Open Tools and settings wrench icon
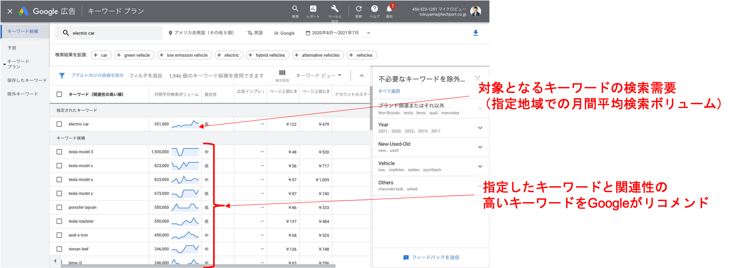The width and height of the screenshot is (756, 268). [x=334, y=9]
